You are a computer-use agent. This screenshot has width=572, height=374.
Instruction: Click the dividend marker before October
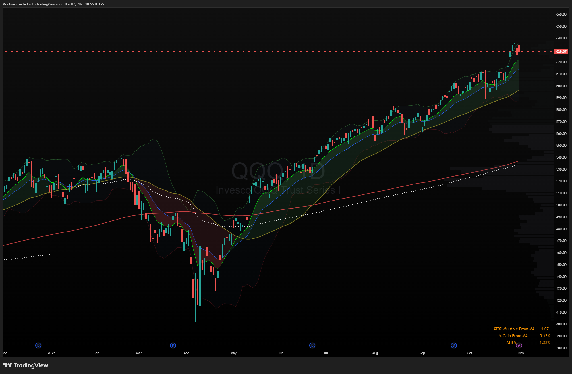454,345
